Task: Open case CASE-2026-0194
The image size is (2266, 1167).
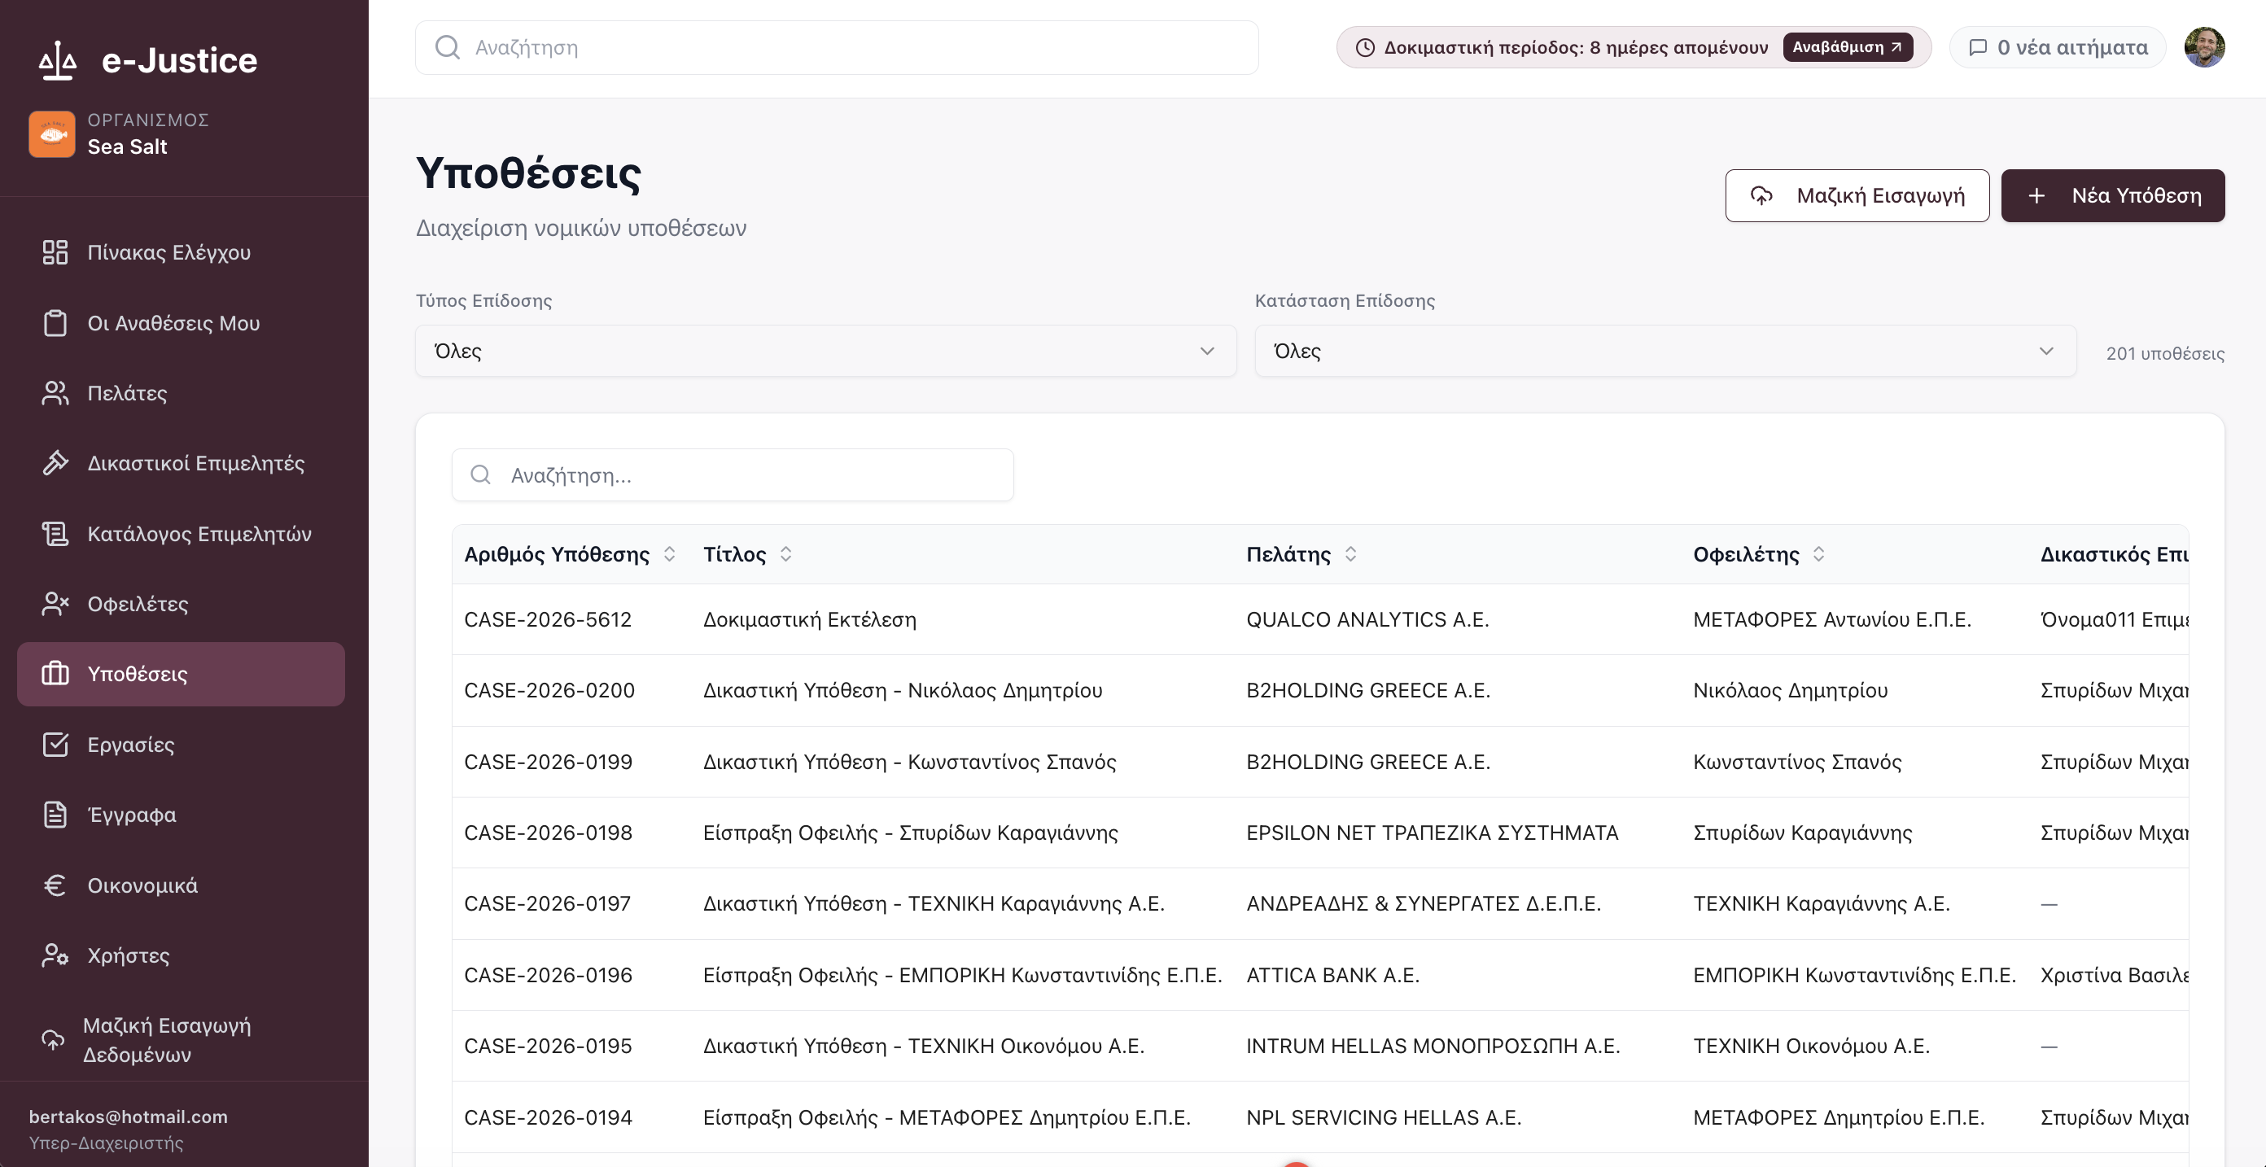Action: pyautogui.click(x=548, y=1117)
